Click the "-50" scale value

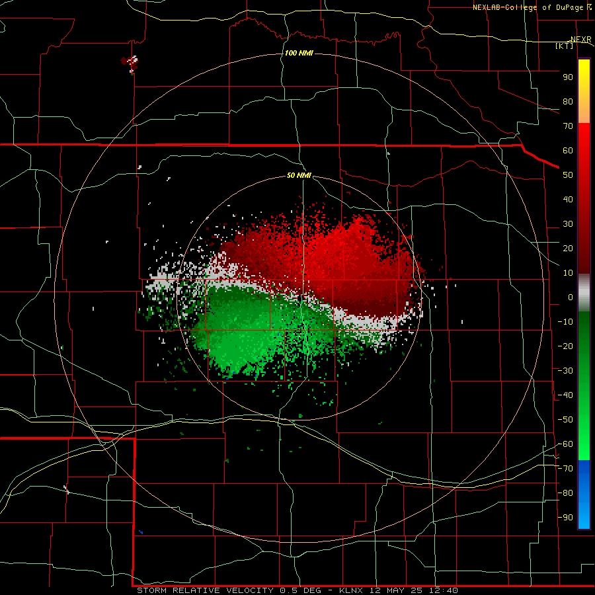coord(565,420)
